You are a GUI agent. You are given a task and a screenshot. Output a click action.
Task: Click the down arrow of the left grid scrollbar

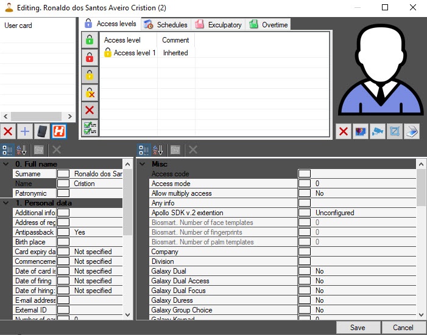(127, 315)
